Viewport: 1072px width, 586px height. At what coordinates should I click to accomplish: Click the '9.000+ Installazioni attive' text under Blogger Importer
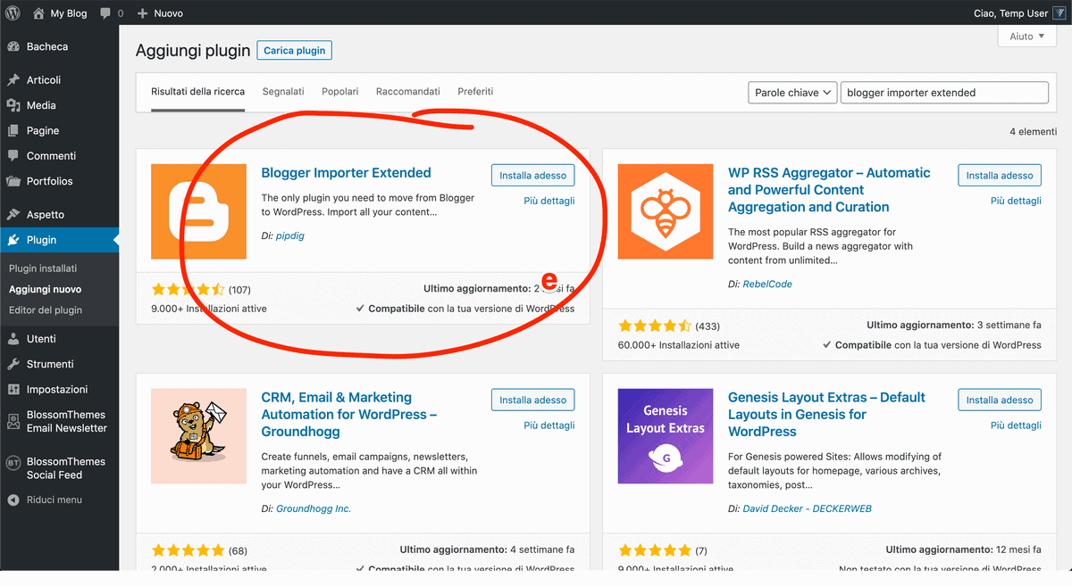tap(209, 309)
